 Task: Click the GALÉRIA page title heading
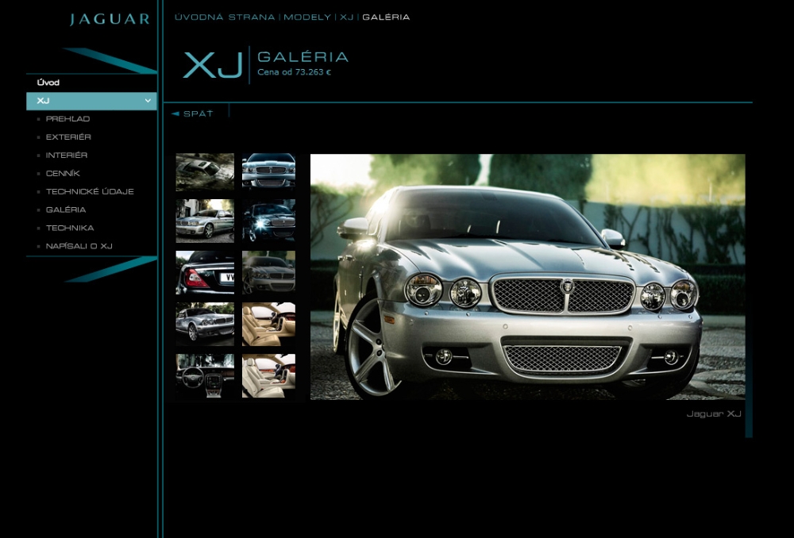coord(303,56)
